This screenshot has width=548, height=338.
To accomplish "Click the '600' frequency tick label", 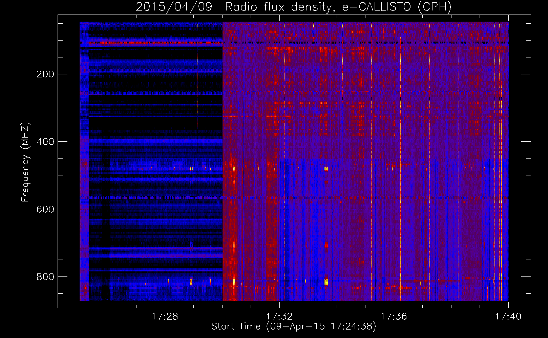I will pyautogui.click(x=45, y=209).
